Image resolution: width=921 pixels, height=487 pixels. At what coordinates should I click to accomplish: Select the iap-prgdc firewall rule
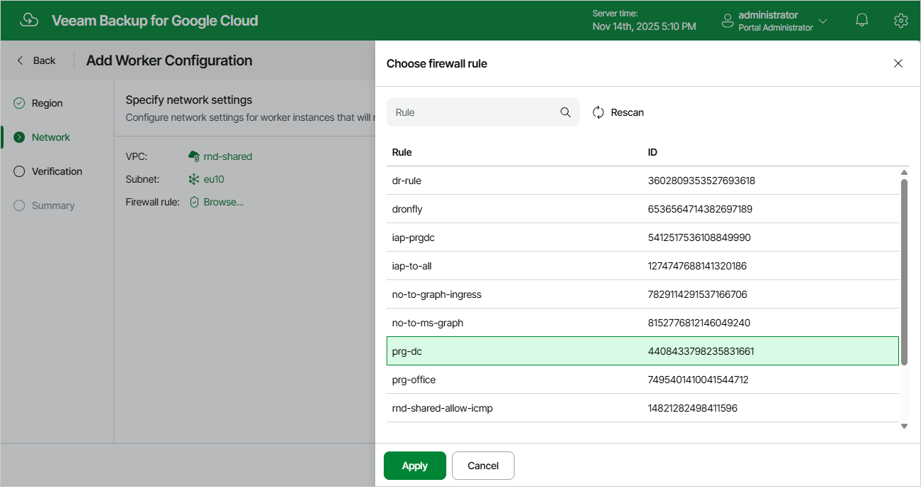point(642,237)
